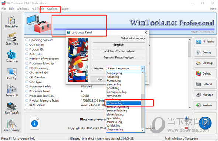The image size is (218, 141).
Task: Click the Restore button
Action: point(205,105)
